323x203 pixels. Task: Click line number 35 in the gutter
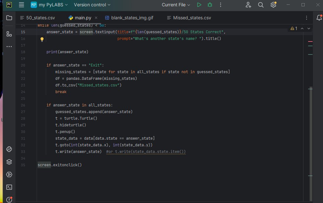23,165
